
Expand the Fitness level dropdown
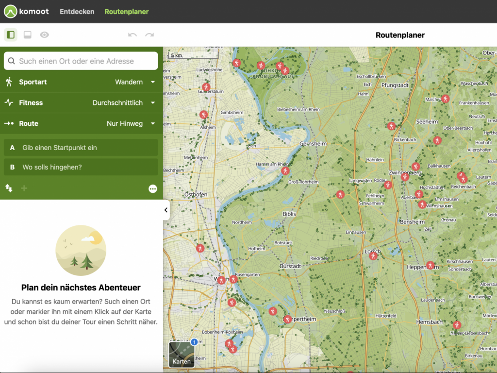click(81, 103)
